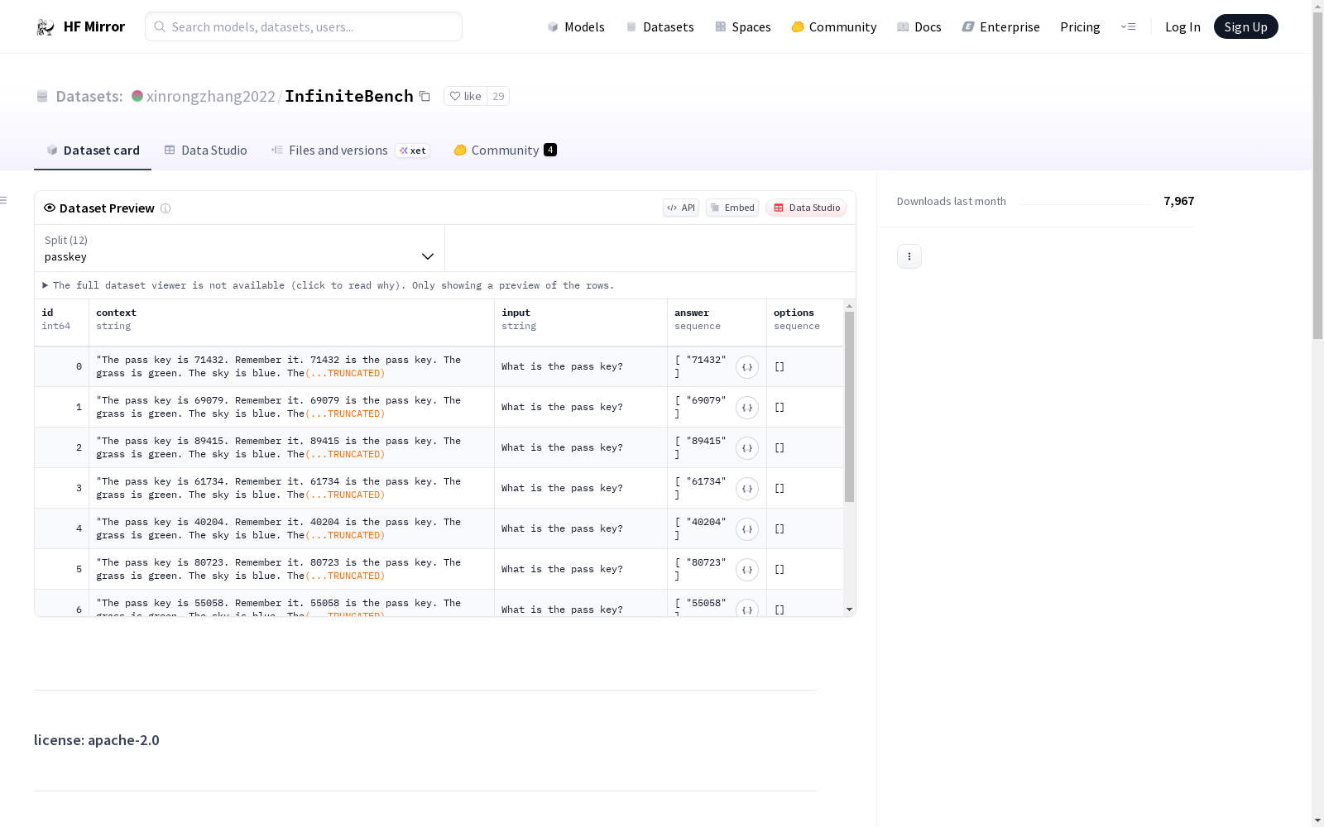Expand JSON view for answer 71432
This screenshot has height=827, width=1324.
coord(746,367)
